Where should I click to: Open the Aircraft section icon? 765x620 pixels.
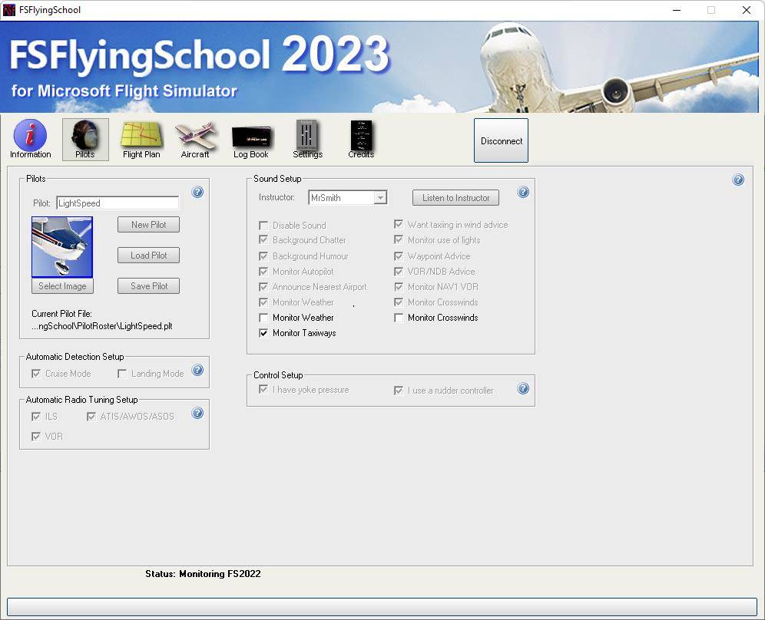point(195,135)
